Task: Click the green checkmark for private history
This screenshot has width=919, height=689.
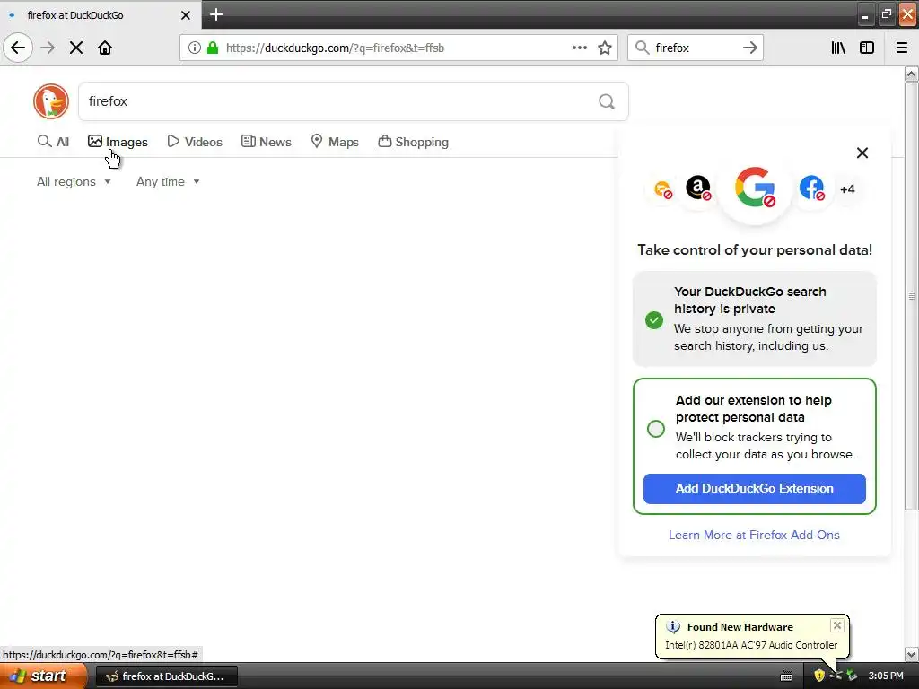Action: tap(654, 320)
